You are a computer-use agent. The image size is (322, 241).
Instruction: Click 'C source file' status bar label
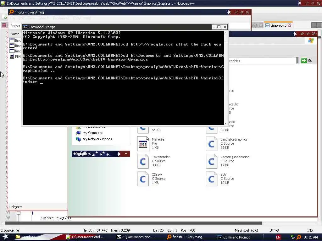pyautogui.click(x=10, y=230)
